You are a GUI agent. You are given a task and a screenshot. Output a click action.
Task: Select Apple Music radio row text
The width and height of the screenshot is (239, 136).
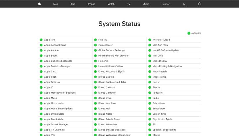[x=54, y=103]
